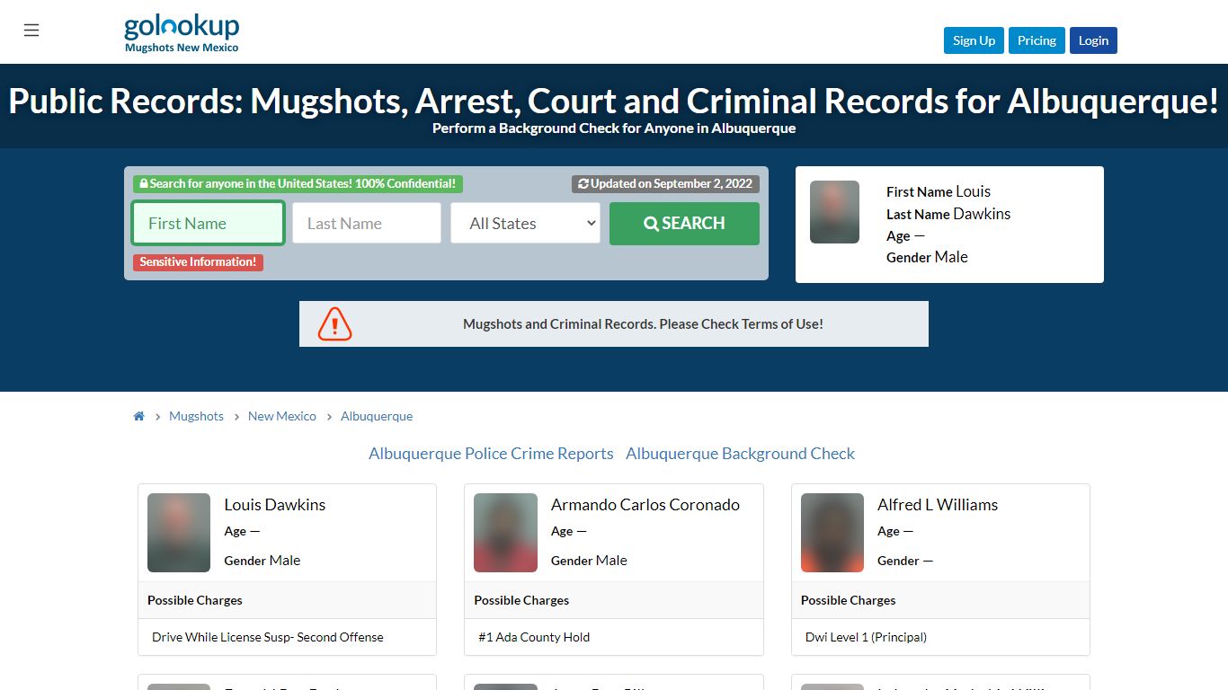Click Dwi Level 1 (Principal) charge
Screen dimensions: 1228x690
[x=866, y=637]
